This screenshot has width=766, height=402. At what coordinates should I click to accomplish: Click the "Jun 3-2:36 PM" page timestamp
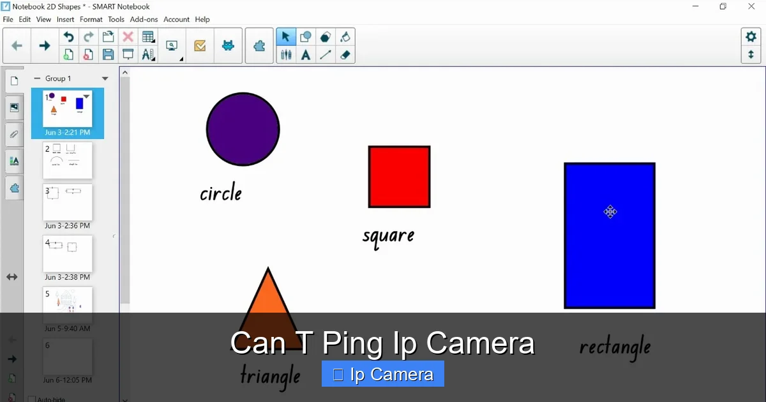click(67, 226)
